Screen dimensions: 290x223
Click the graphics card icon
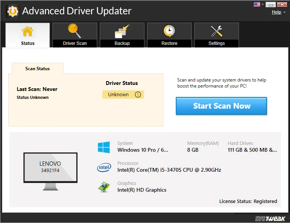point(104,187)
